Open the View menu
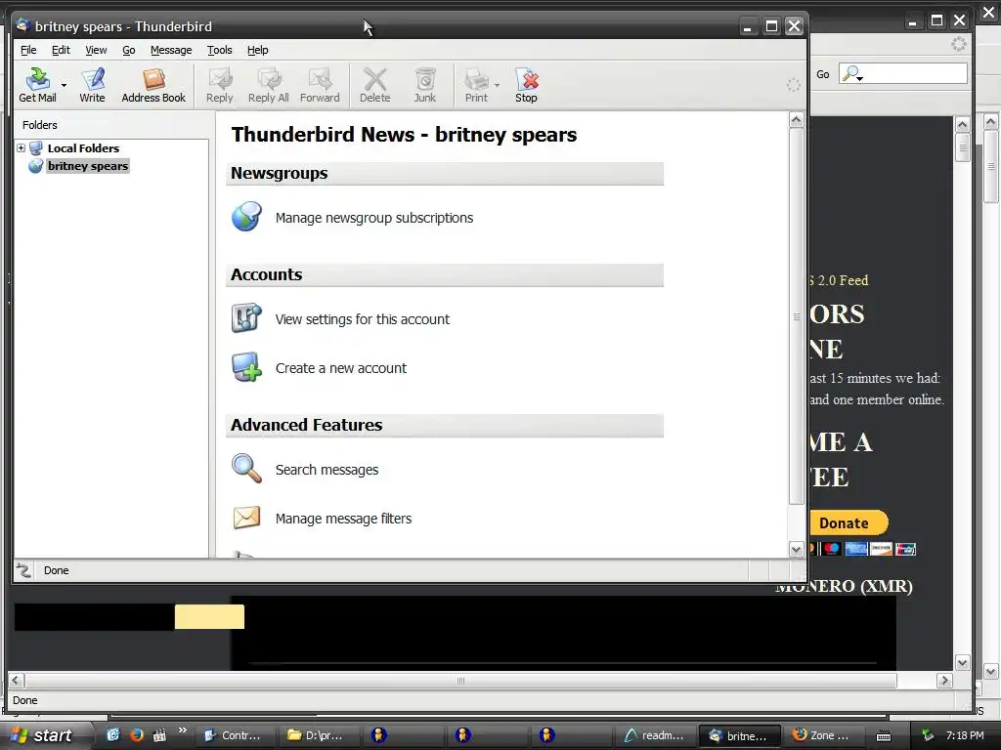The image size is (1001, 750). click(97, 50)
